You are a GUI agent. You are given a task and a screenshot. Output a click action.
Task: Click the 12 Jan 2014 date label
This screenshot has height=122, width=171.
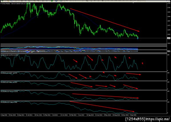click(99, 115)
